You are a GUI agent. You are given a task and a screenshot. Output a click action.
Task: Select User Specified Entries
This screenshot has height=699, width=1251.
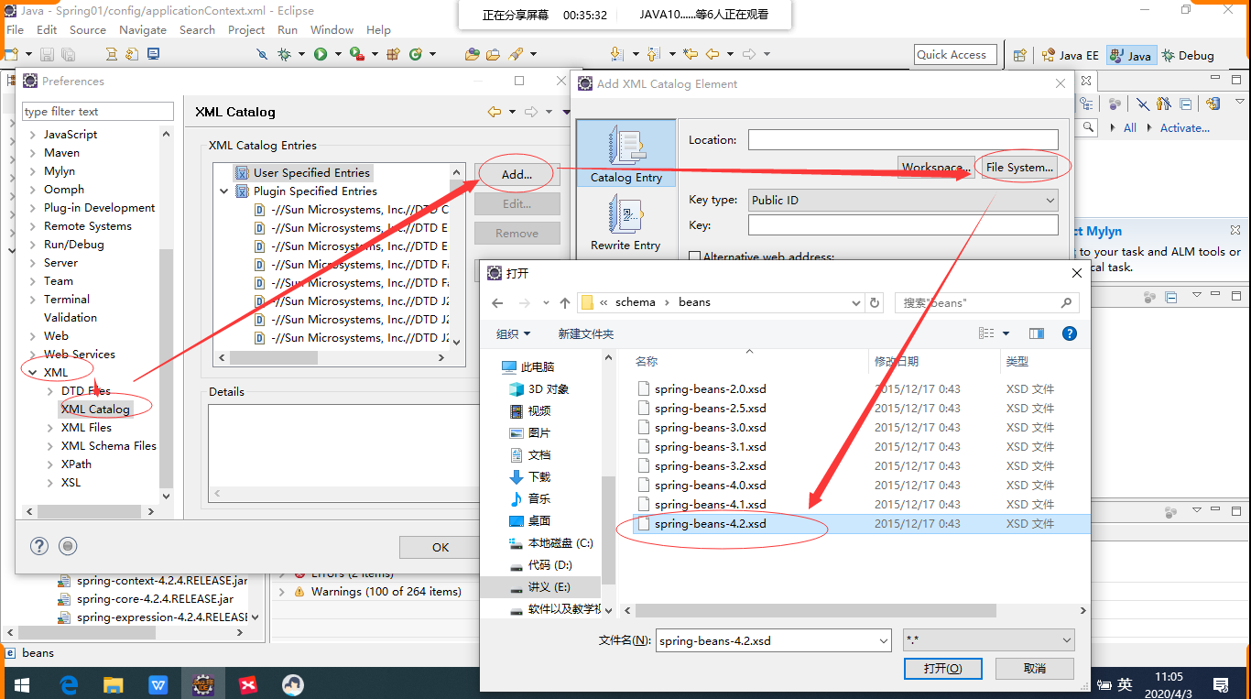(311, 173)
